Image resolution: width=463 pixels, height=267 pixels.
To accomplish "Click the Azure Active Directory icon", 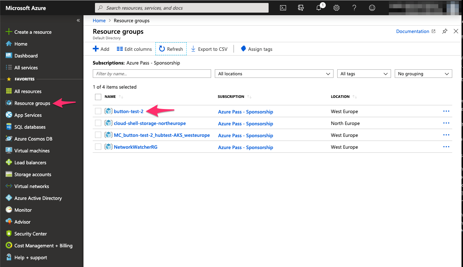I will (x=9, y=198).
